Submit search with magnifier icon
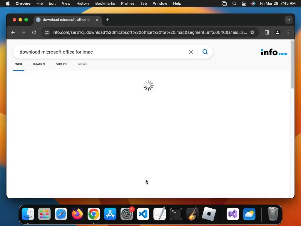Image resolution: width=301 pixels, height=226 pixels. coord(205,52)
